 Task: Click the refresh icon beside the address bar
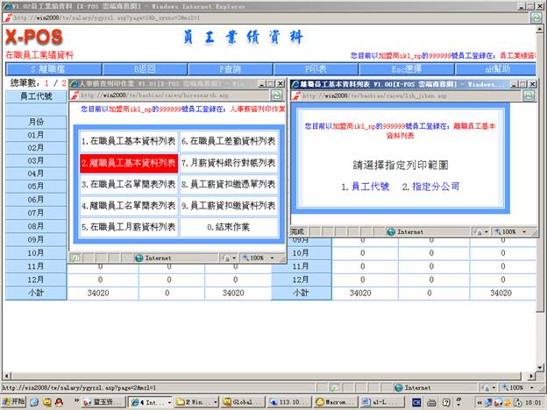coord(536,18)
